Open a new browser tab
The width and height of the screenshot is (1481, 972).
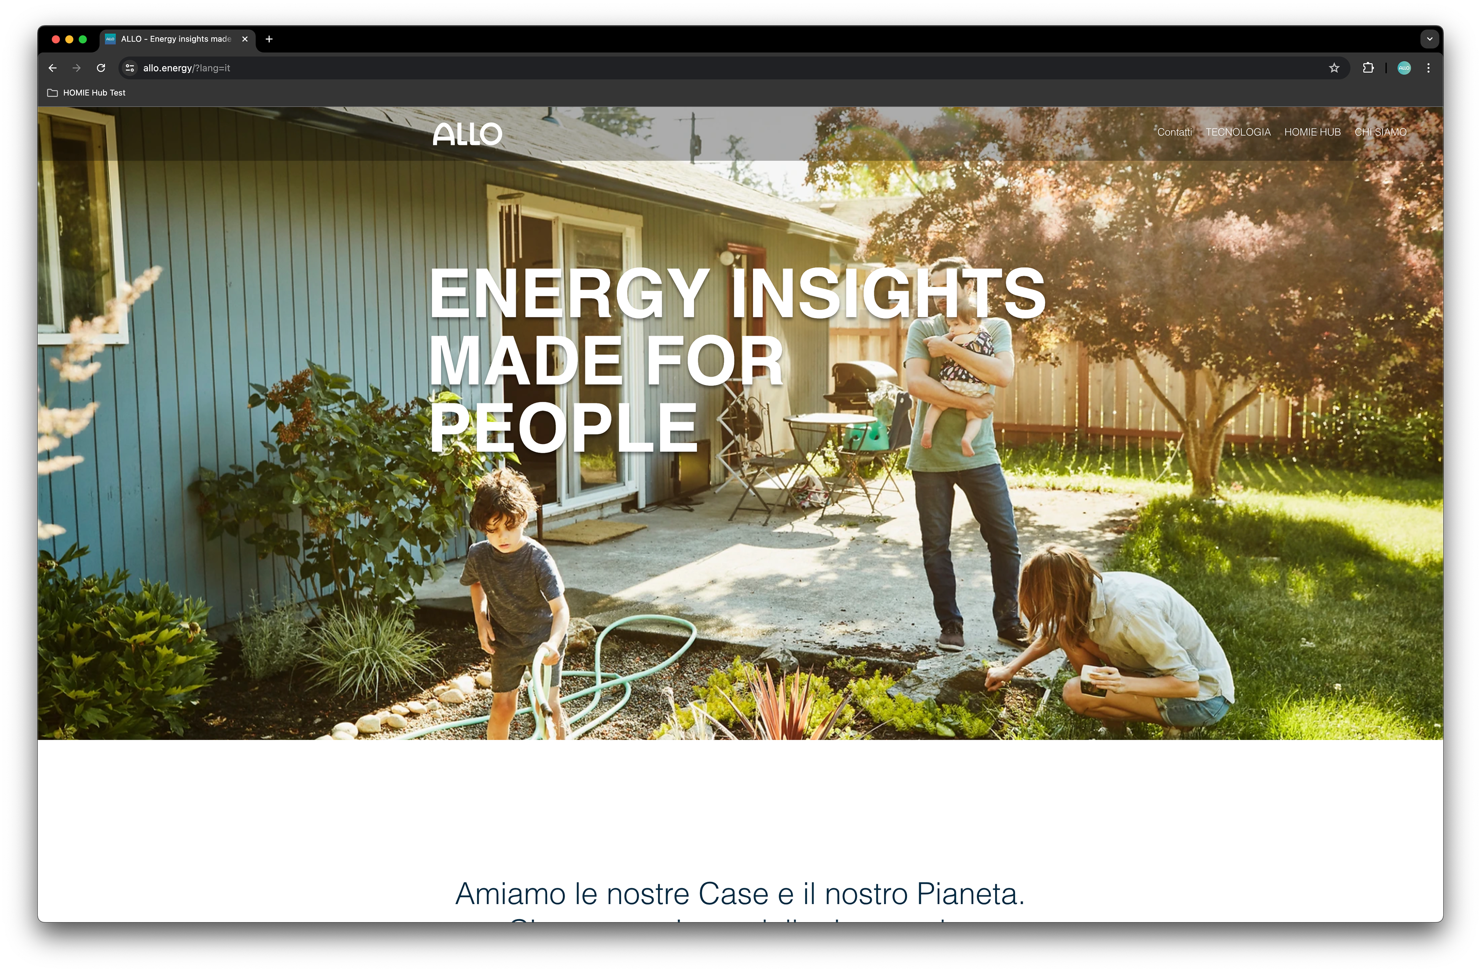point(269,39)
